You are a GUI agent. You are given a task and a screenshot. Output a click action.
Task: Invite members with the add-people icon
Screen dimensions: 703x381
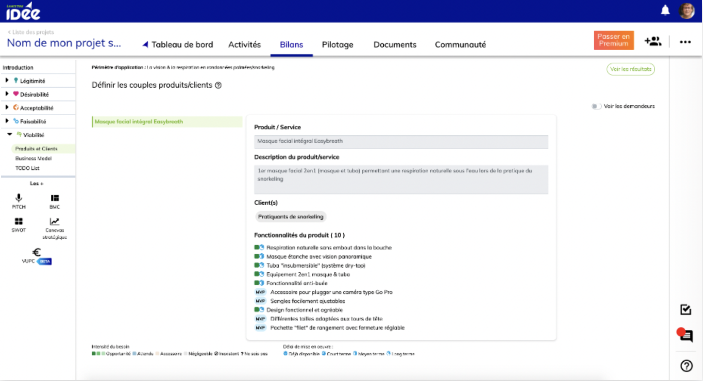point(653,41)
